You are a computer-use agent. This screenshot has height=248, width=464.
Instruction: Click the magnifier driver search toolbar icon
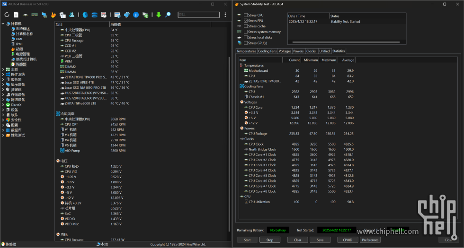click(x=168, y=15)
